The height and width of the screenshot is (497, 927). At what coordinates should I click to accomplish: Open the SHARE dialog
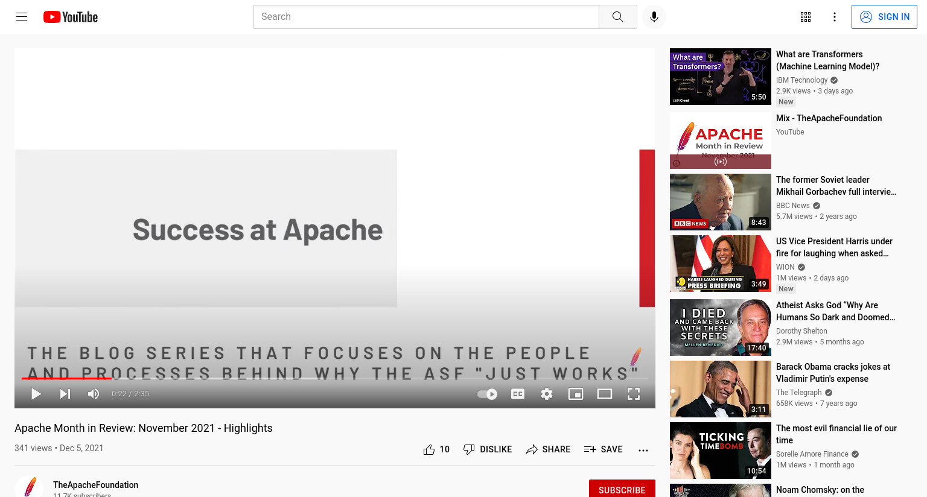pos(548,449)
